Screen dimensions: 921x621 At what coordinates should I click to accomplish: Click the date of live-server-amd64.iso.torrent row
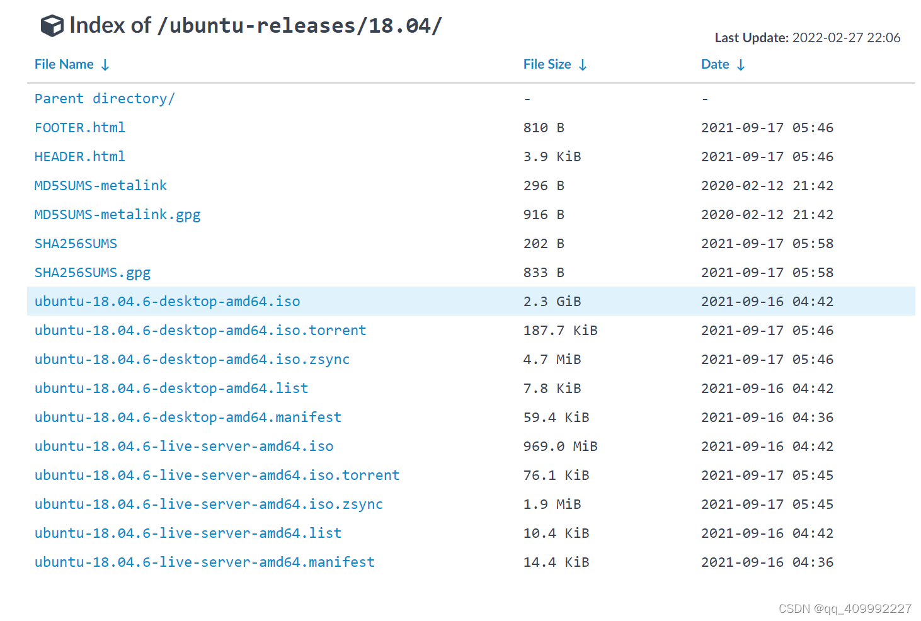[767, 476]
